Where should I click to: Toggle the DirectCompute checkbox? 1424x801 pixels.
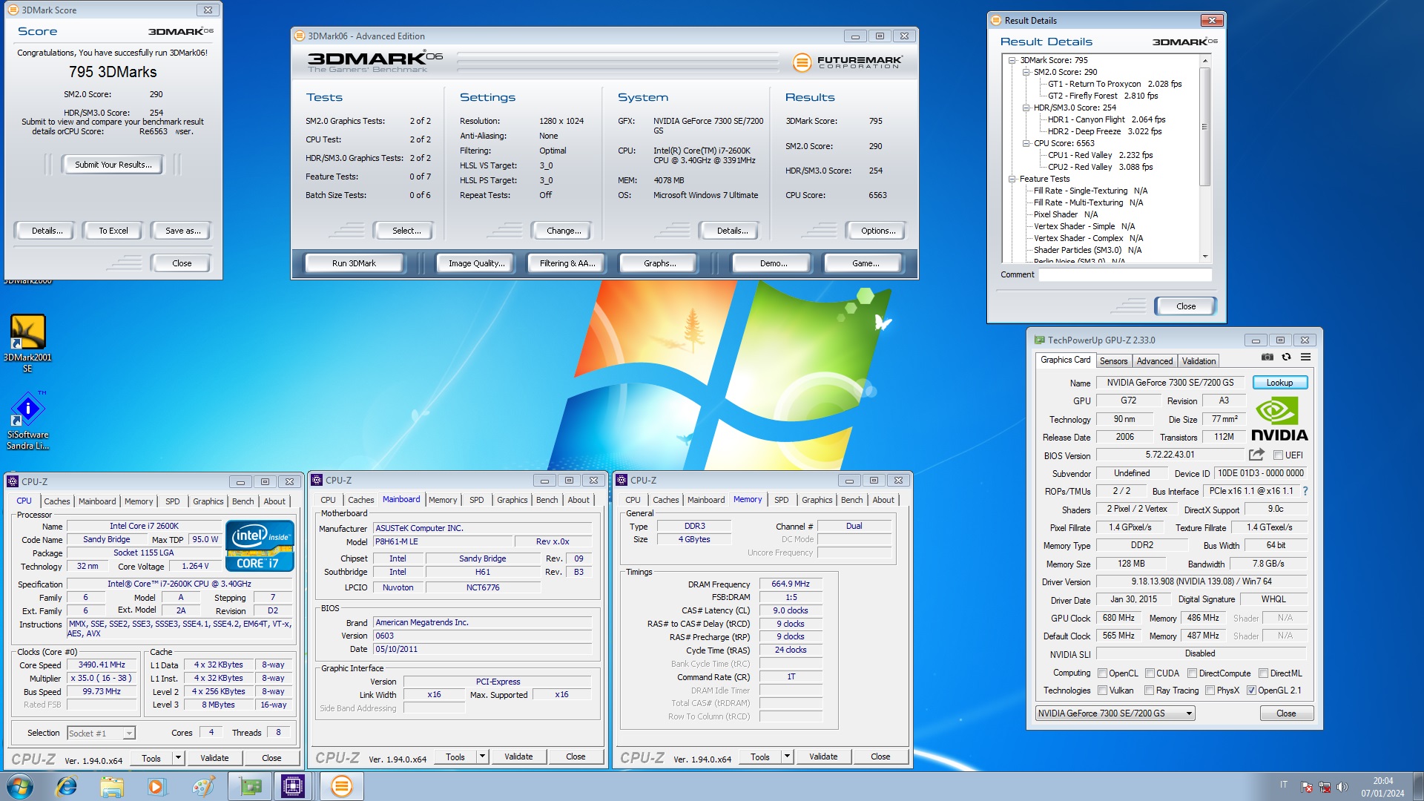[1192, 673]
